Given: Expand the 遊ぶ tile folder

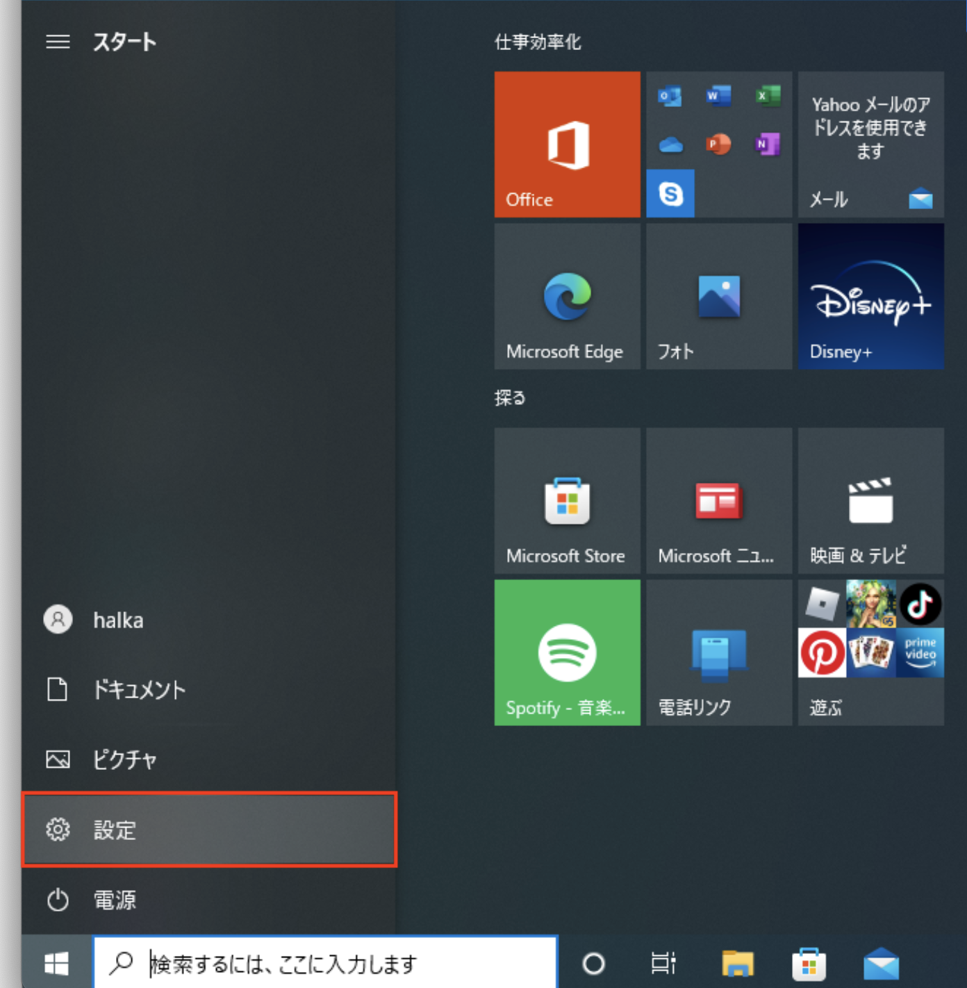Looking at the screenshot, I should (x=870, y=652).
